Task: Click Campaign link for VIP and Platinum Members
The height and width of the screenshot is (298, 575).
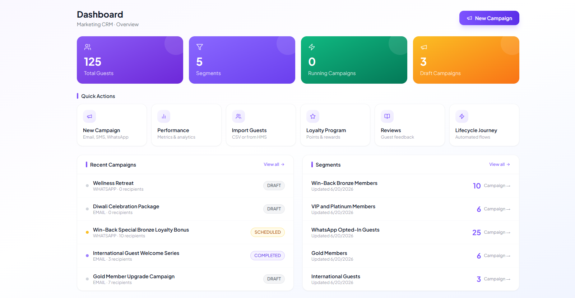Action: coord(497,209)
